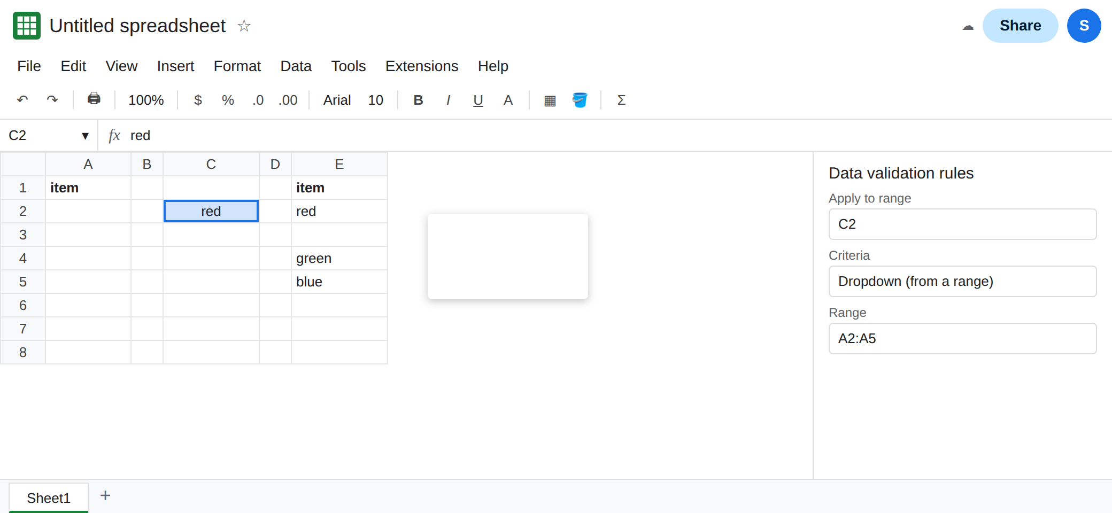Format as percent icon

point(228,100)
